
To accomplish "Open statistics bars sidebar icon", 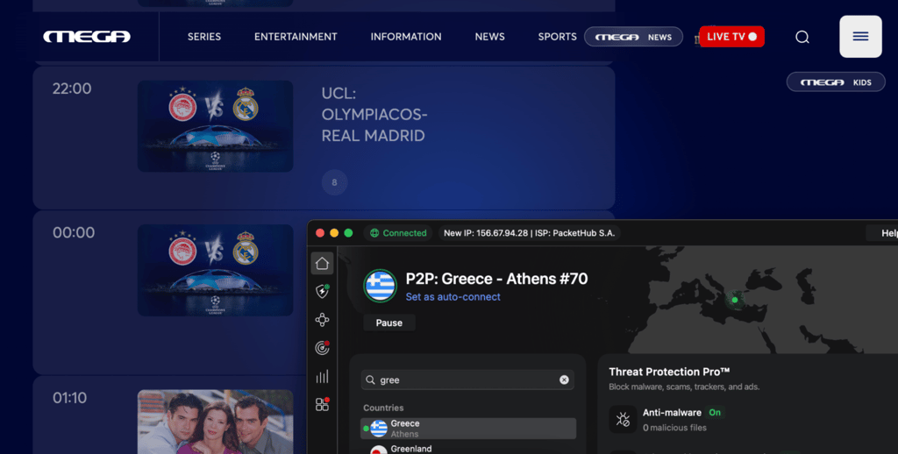I will point(322,376).
